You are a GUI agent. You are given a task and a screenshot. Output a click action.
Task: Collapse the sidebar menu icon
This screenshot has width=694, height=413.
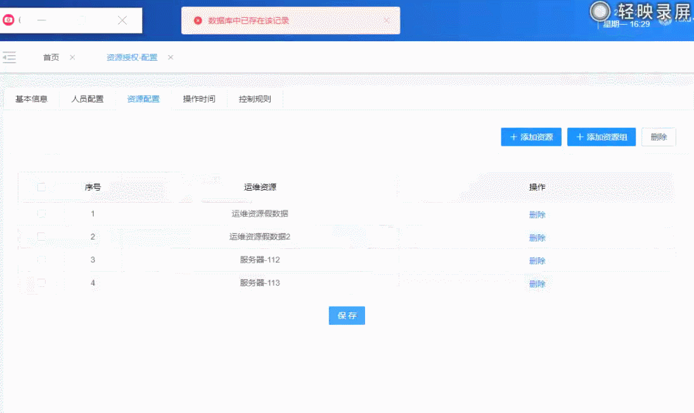point(9,58)
